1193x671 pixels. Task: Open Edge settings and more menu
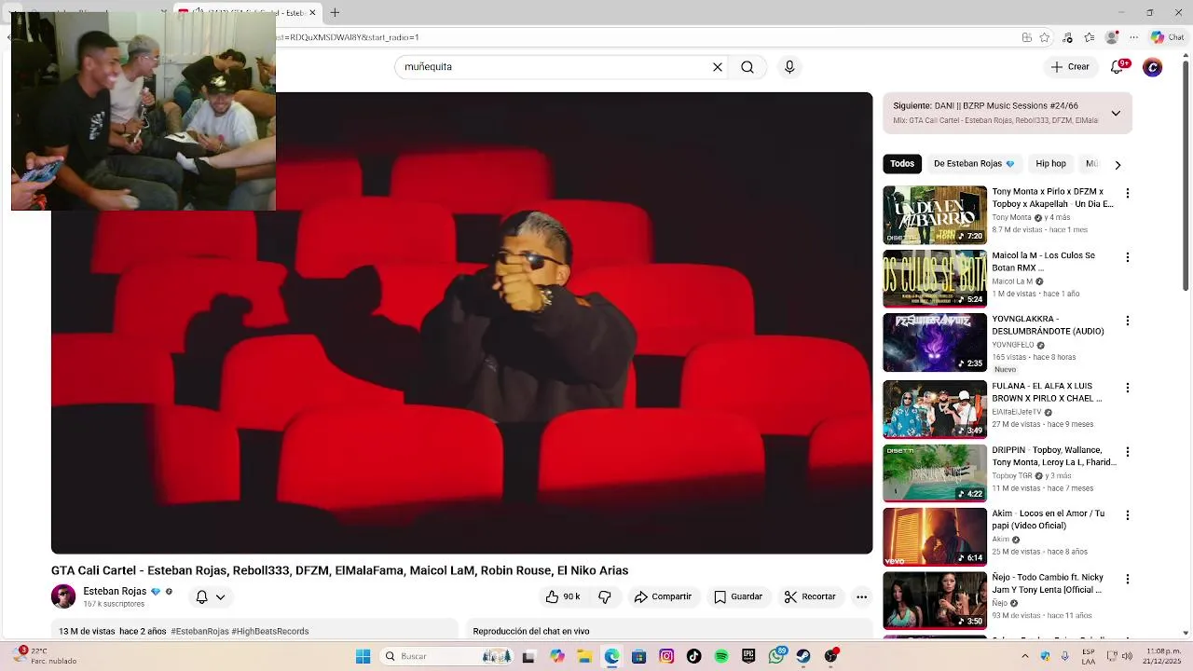pos(1134,37)
